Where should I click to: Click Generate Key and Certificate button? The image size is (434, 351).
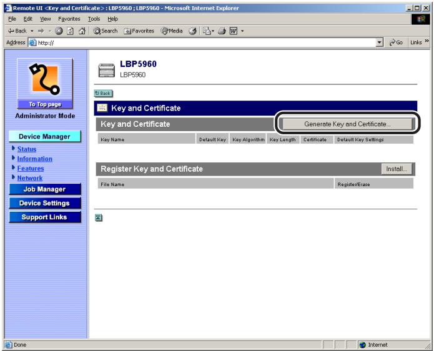(347, 124)
